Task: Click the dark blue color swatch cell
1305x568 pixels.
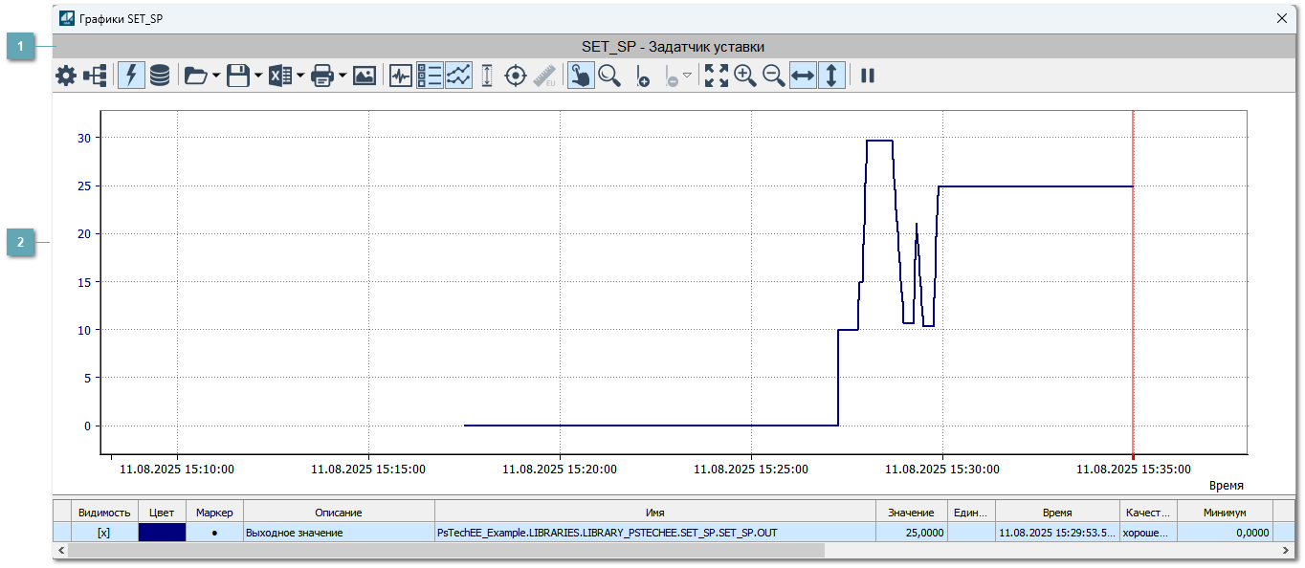Action: 162,533
